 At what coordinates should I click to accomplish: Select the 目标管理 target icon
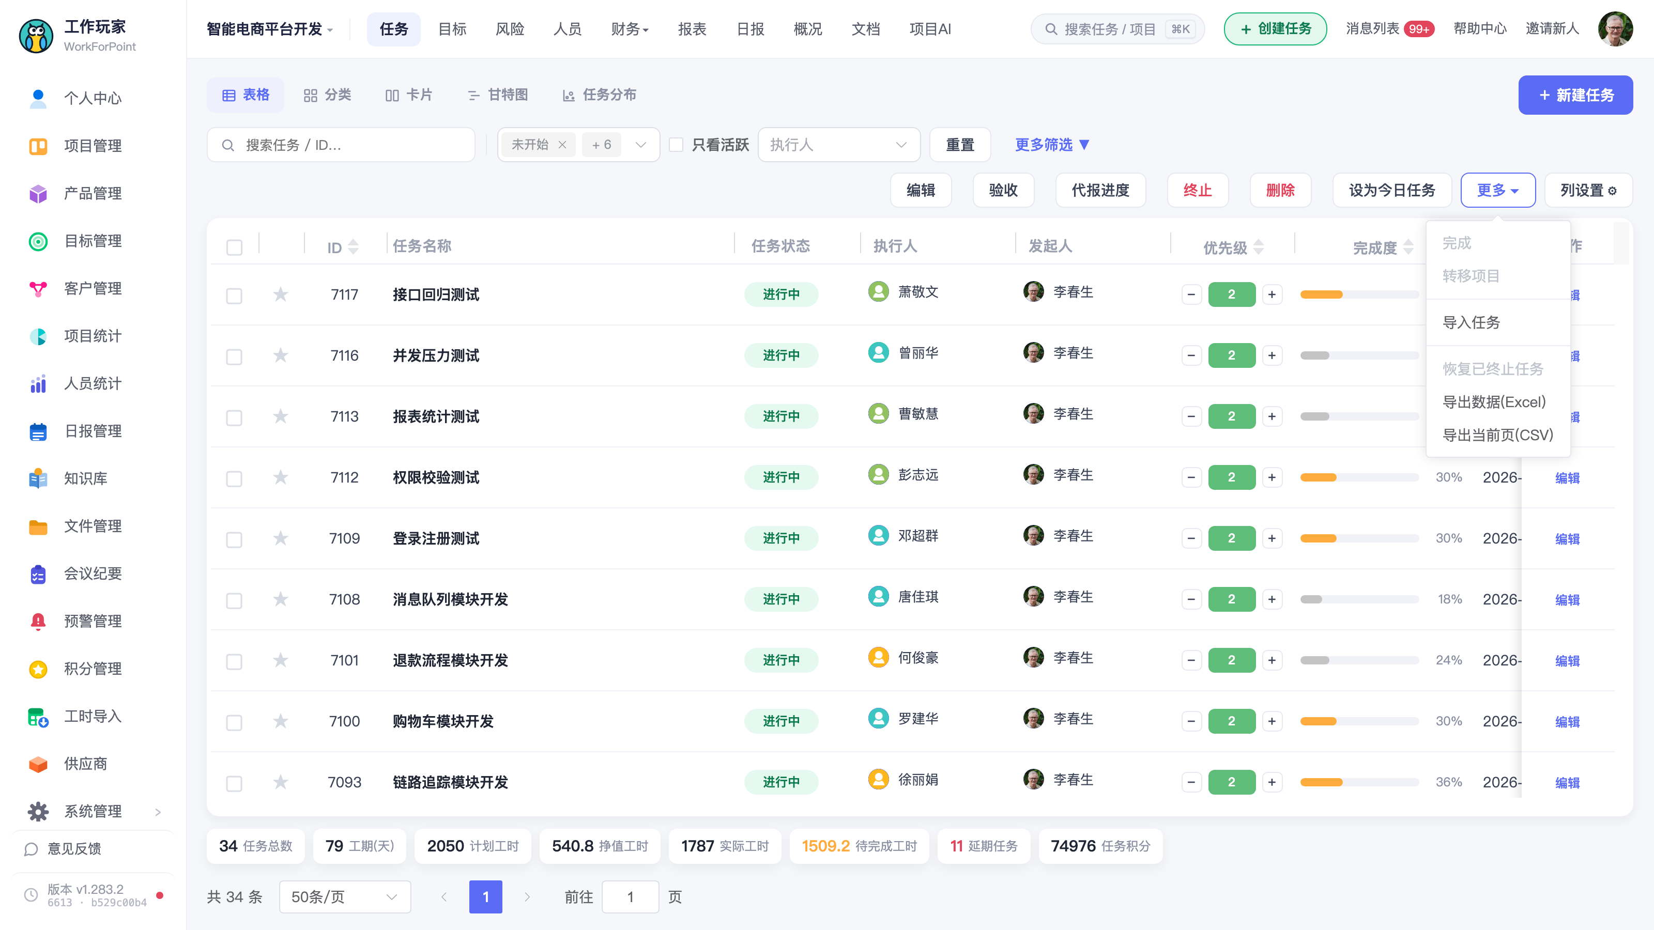pos(38,241)
